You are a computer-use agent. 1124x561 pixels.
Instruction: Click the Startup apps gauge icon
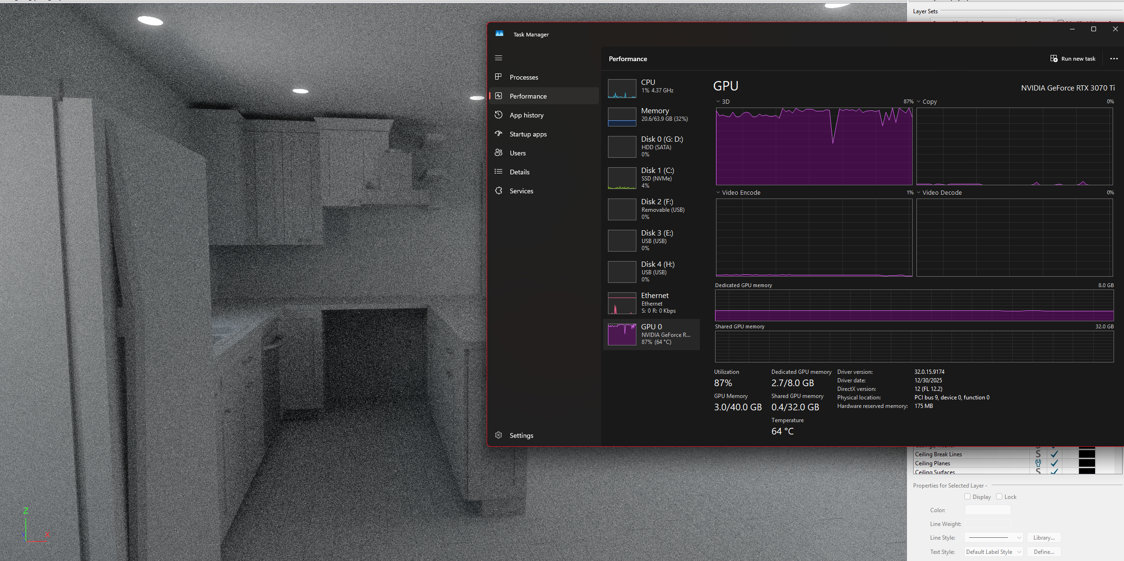click(x=499, y=134)
